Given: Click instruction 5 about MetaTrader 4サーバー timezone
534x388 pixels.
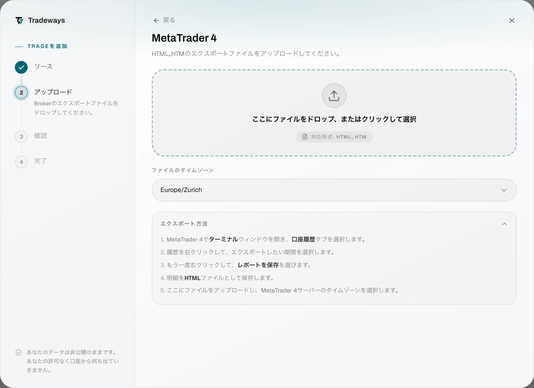Looking at the screenshot, I should pos(280,290).
